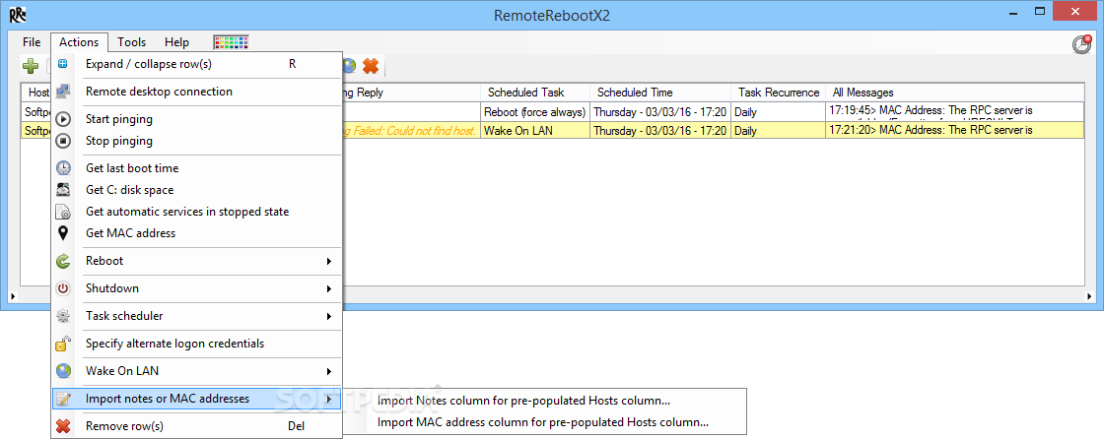
Task: Open the Help menu
Action: pos(176,42)
